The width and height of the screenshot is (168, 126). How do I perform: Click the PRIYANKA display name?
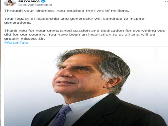pyautogui.click(x=29, y=1)
